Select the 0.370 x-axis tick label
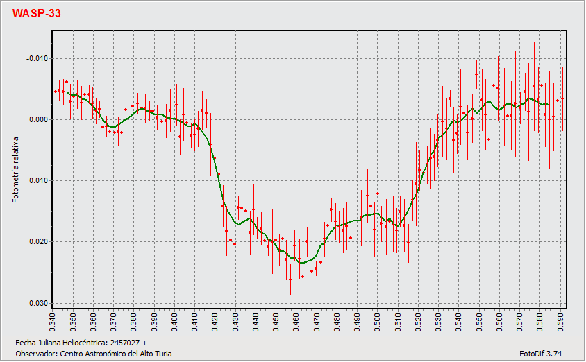Image resolution: width=586 pixels, height=362 pixels. click(115, 322)
